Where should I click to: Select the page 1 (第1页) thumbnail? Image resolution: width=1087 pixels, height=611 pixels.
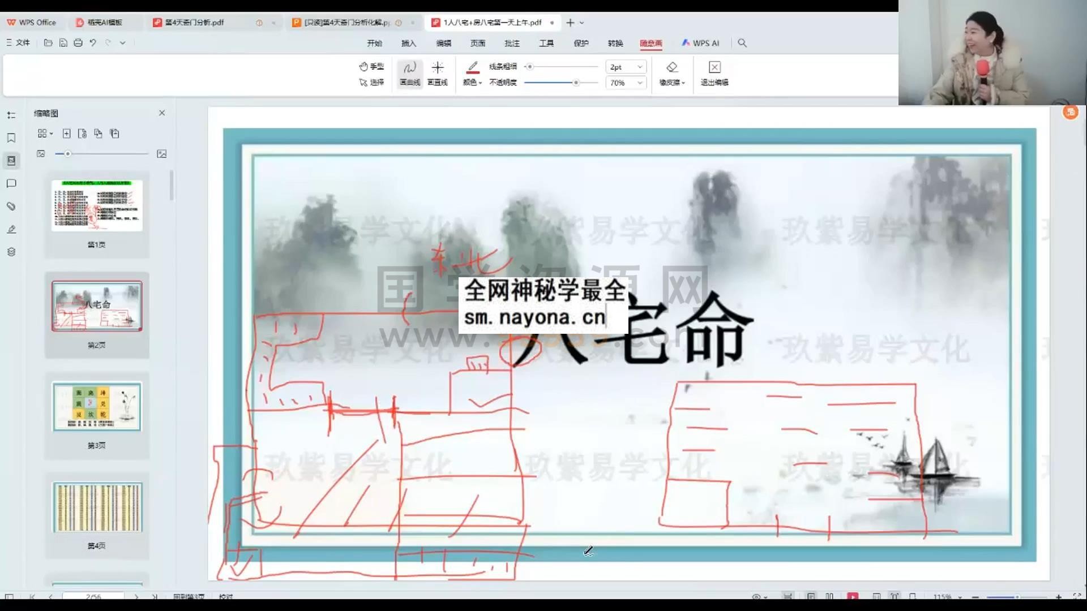click(97, 205)
